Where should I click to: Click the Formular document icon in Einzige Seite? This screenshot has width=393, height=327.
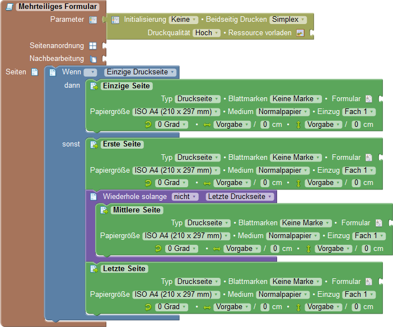(x=368, y=99)
